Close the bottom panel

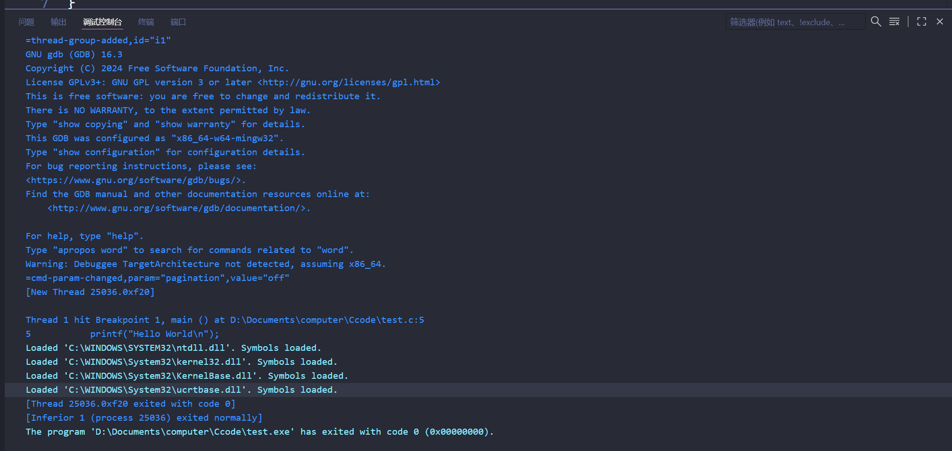pyautogui.click(x=940, y=22)
